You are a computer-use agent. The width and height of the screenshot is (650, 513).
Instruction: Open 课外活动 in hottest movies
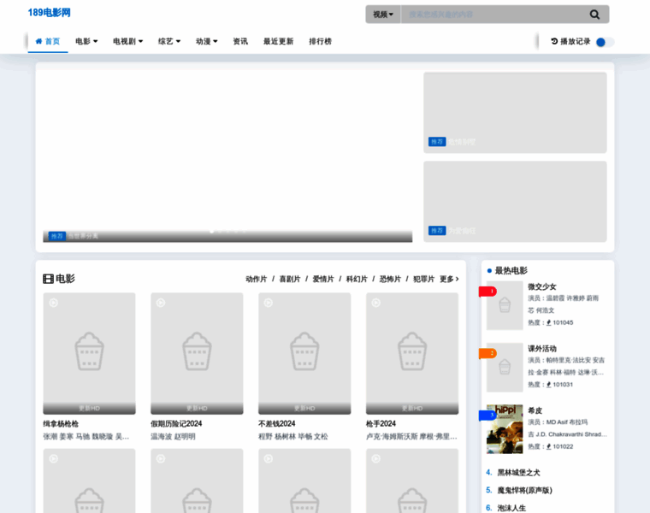tap(541, 349)
